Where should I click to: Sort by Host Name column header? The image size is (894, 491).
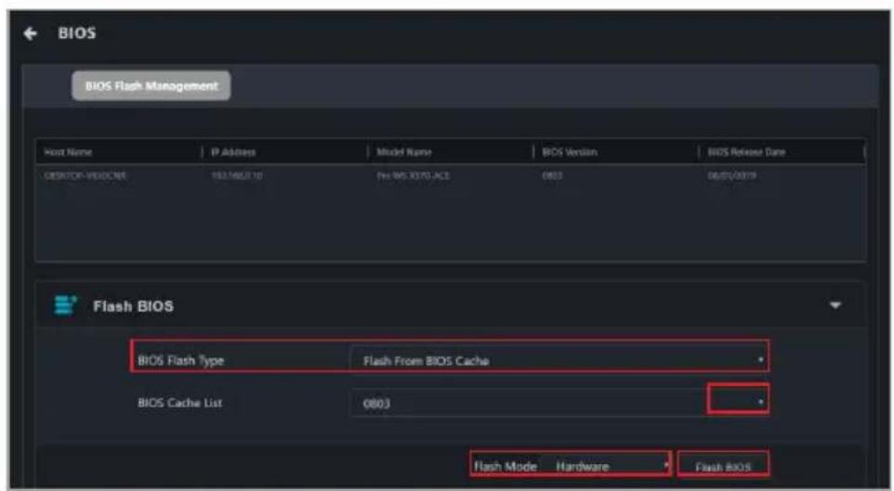pos(68,152)
